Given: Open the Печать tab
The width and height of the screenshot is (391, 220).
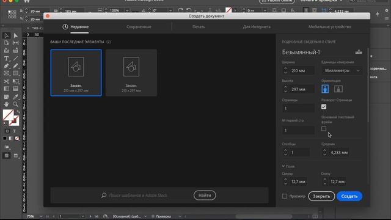Looking at the screenshot, I should click(x=199, y=27).
